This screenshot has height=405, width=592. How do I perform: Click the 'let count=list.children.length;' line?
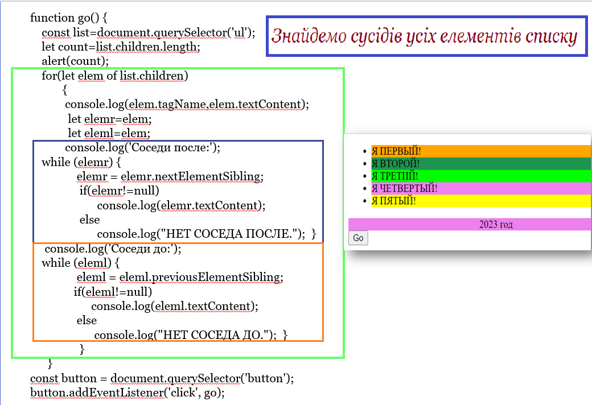120,47
